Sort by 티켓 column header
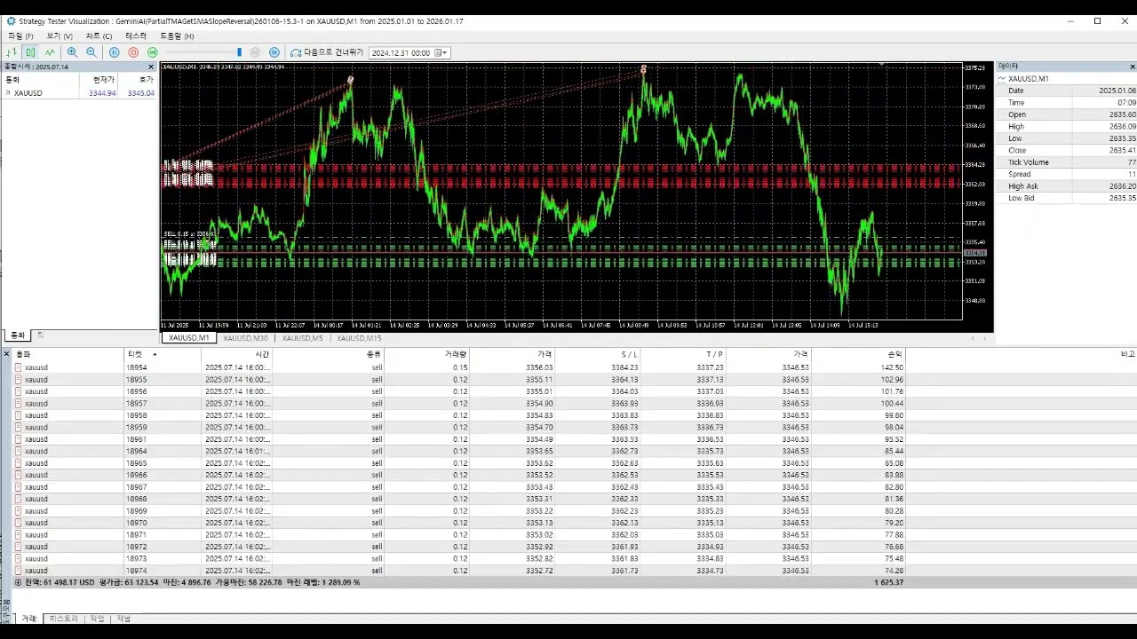1137x639 pixels. pyautogui.click(x=163, y=354)
